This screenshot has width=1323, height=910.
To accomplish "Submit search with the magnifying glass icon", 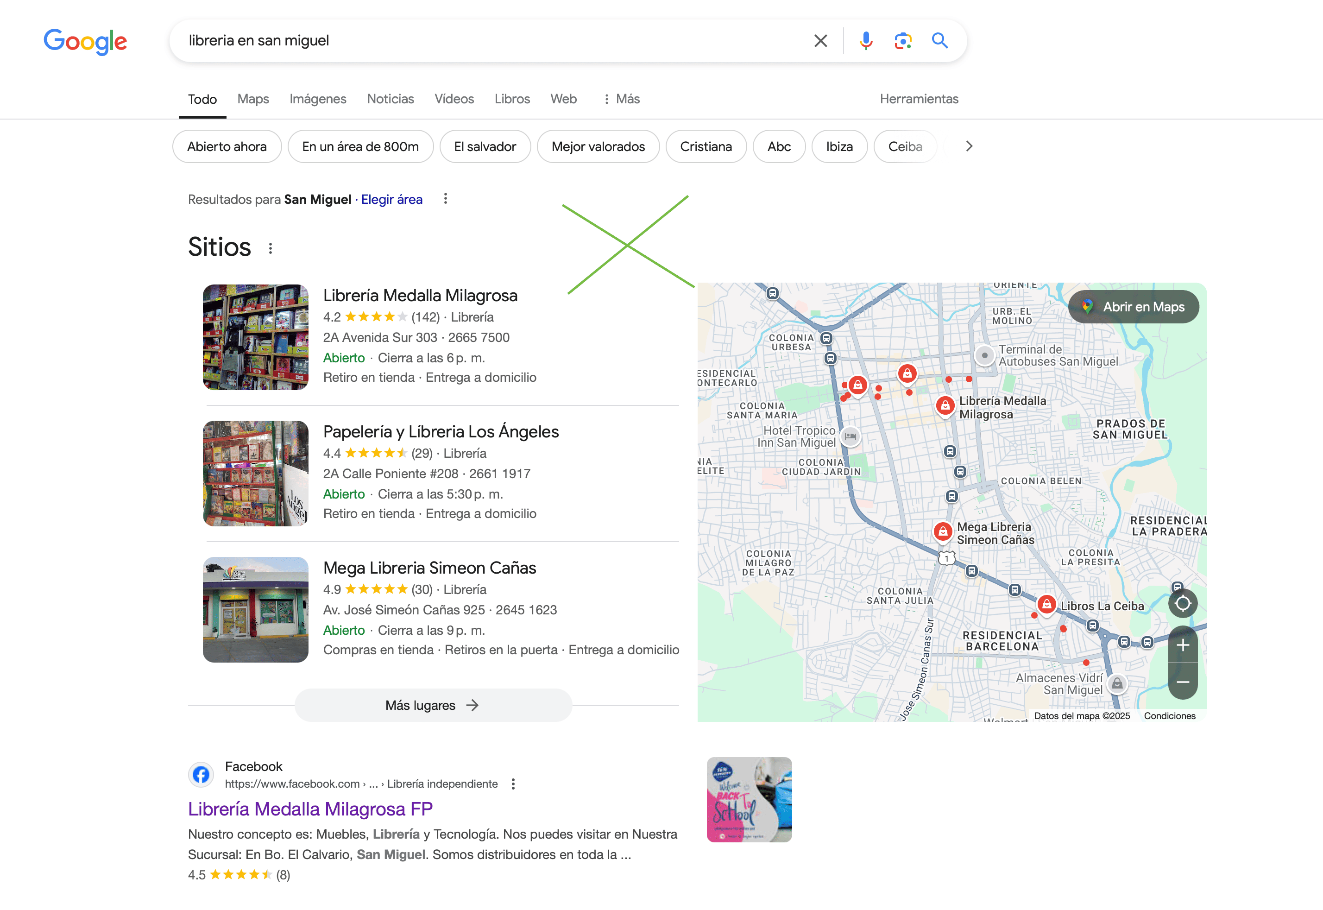I will point(940,40).
